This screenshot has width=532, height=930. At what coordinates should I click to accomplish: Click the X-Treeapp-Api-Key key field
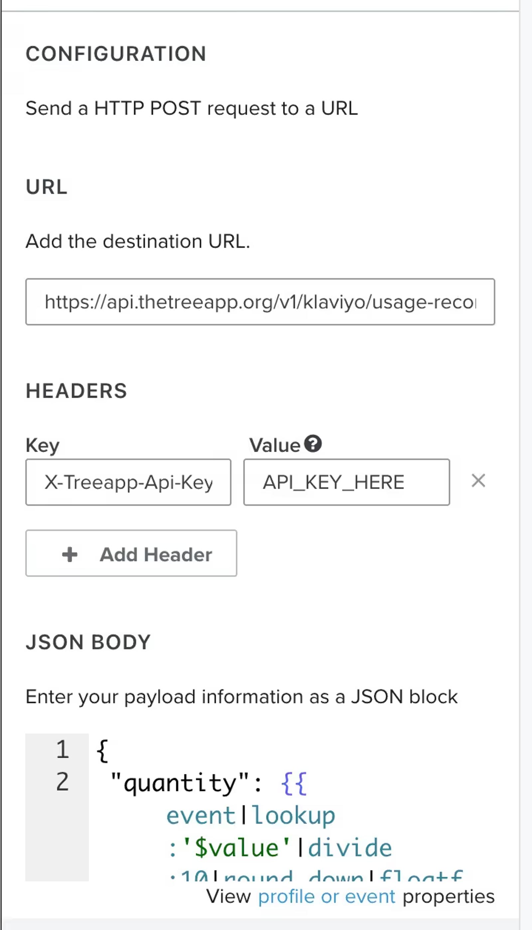[128, 482]
